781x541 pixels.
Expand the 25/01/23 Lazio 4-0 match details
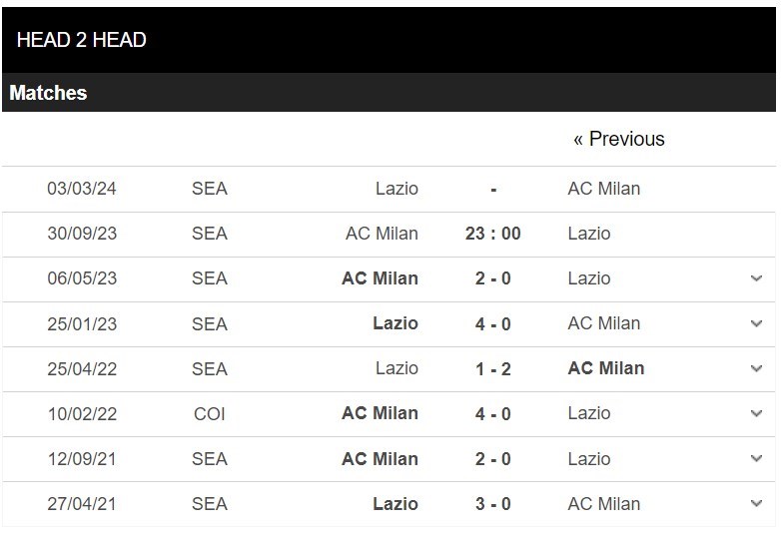tap(756, 323)
